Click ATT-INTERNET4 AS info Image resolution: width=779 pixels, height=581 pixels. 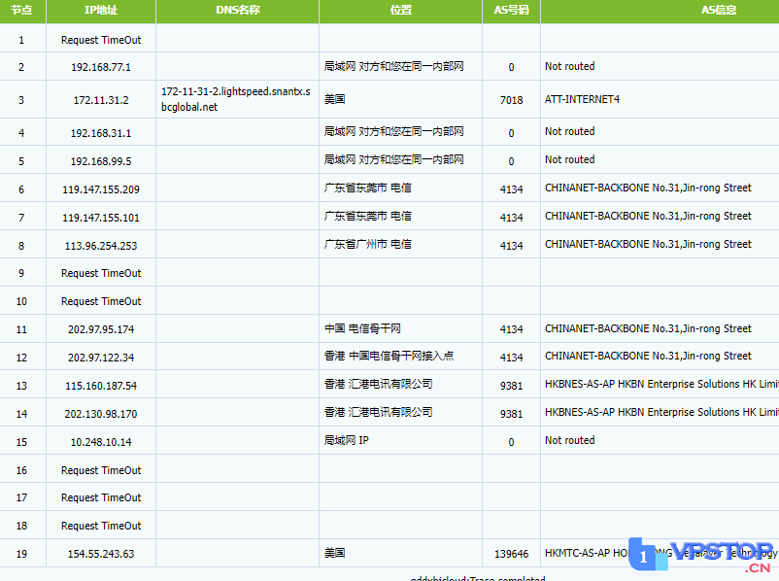(582, 99)
